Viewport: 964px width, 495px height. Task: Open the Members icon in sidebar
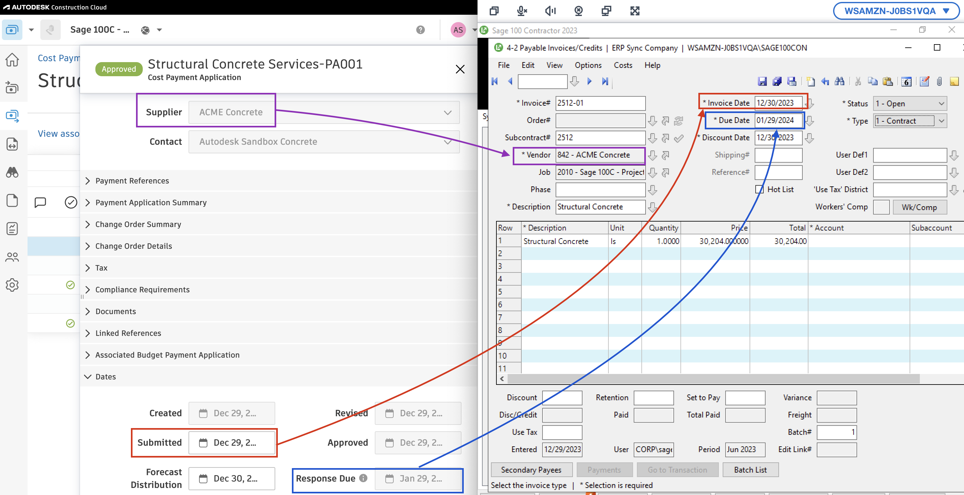click(x=12, y=257)
